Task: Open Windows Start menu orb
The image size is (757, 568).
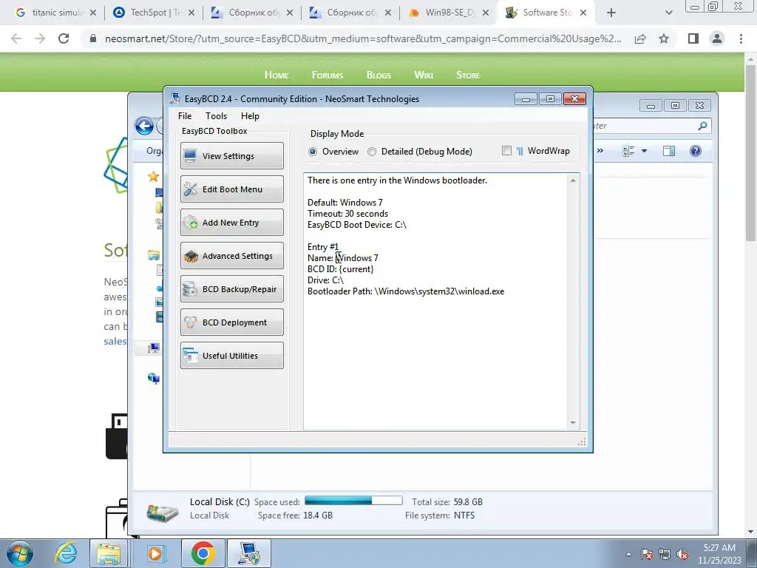Action: 19,553
